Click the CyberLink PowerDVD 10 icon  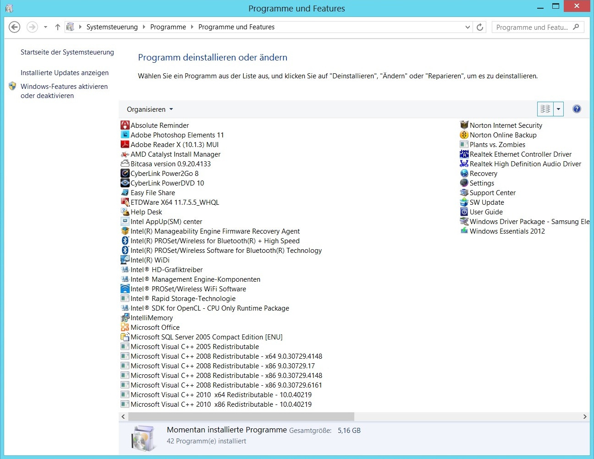[125, 183]
